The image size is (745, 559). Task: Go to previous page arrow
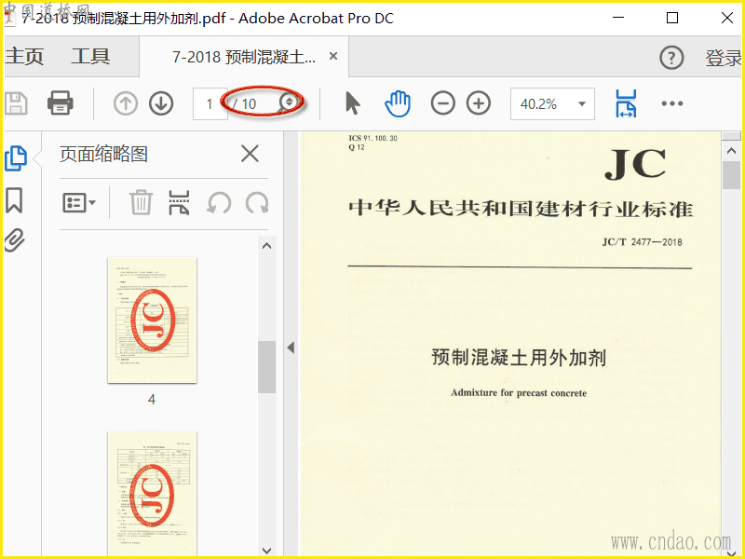[x=126, y=103]
